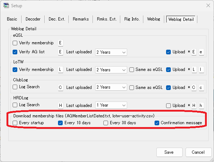Click LoTW Verify membership L field
Image resolution: width=214 pixels, height=162 pixels.
pos(61,69)
